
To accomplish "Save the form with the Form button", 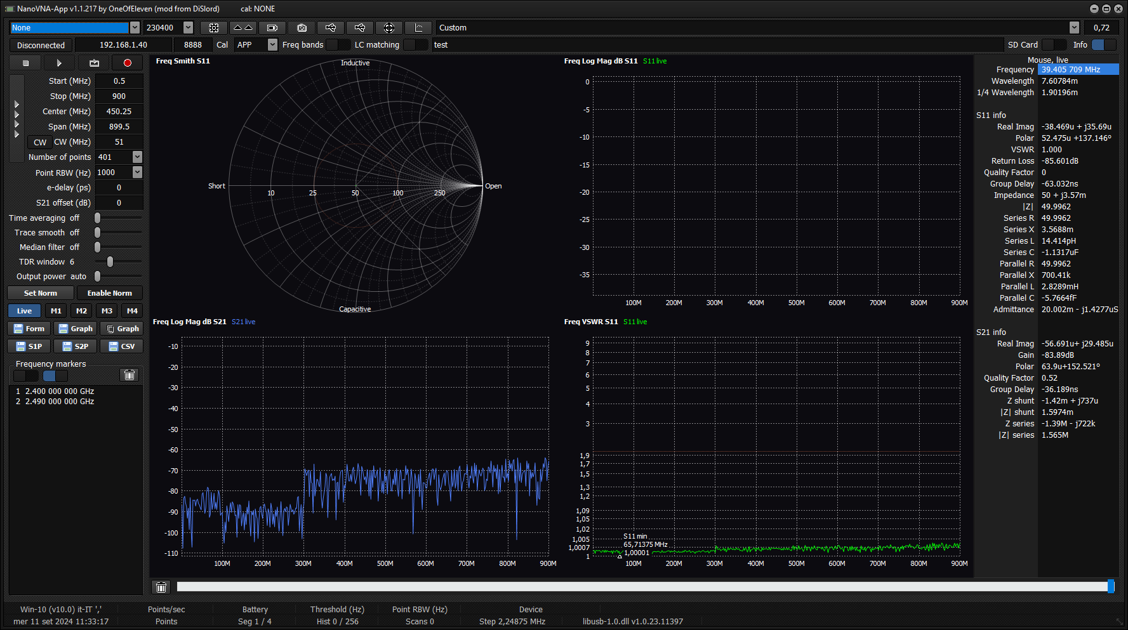I will tap(29, 329).
